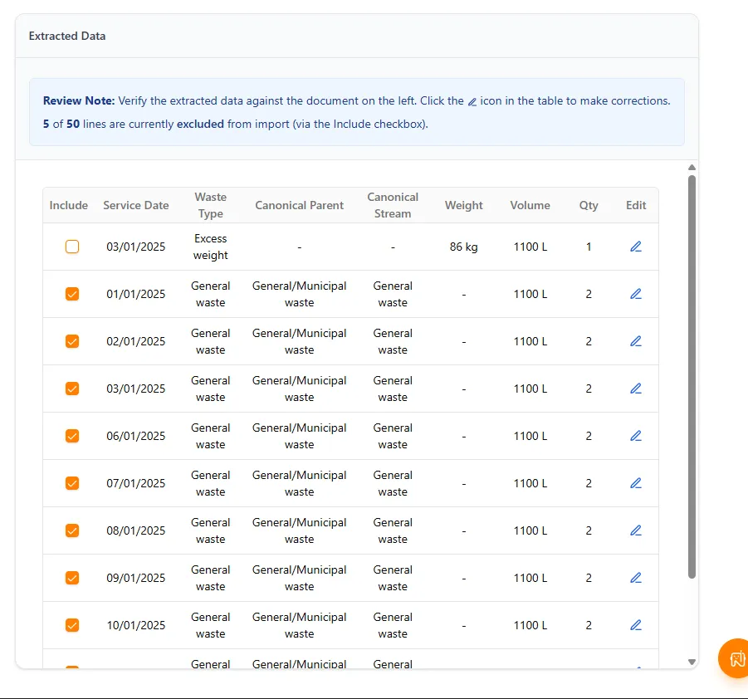Viewport: 748px width, 699px height.
Task: Click the Service Date column header
Action: (x=135, y=205)
